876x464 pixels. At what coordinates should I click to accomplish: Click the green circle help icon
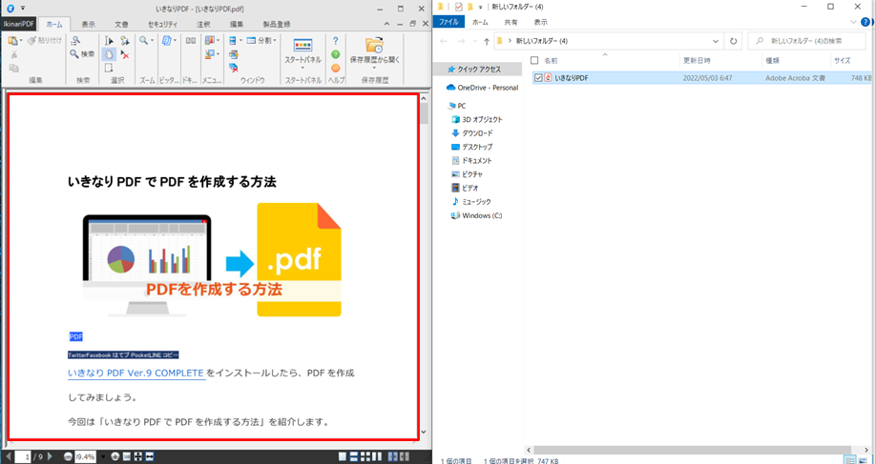tap(335, 54)
